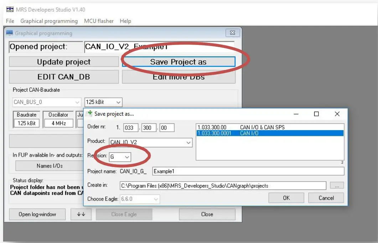This screenshot has width=378, height=243.
Task: Click the double down-arrow button
Action: click(81, 214)
